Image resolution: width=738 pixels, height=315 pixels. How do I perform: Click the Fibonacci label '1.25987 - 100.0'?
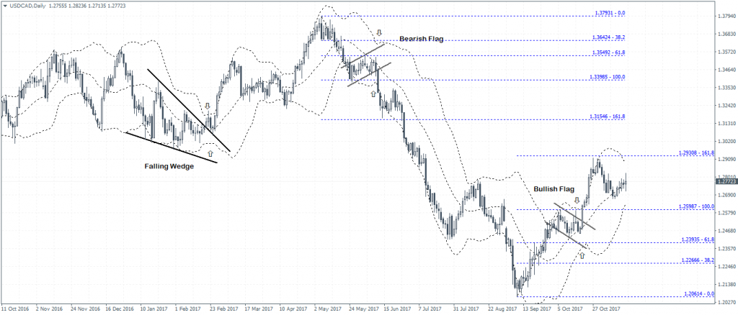tap(696, 206)
